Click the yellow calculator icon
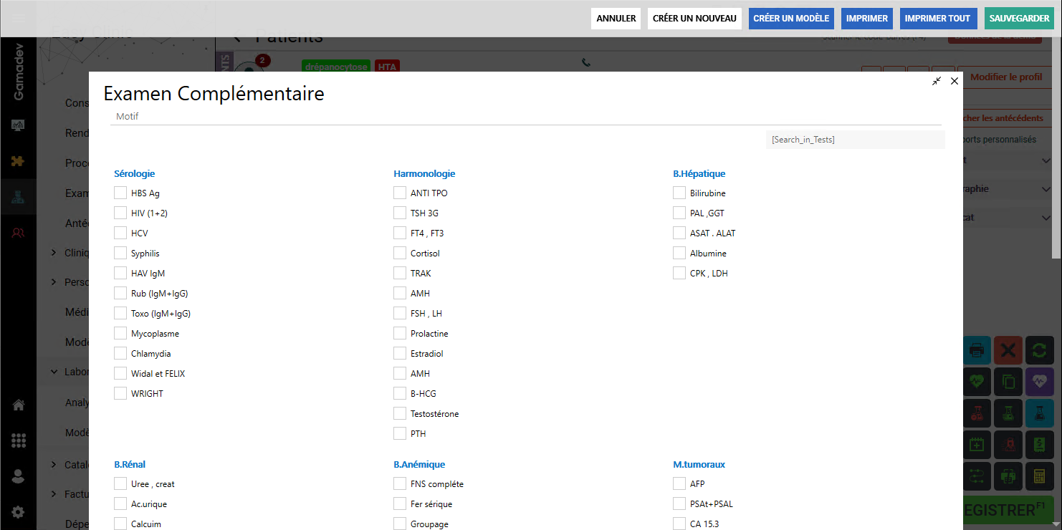 [1039, 476]
